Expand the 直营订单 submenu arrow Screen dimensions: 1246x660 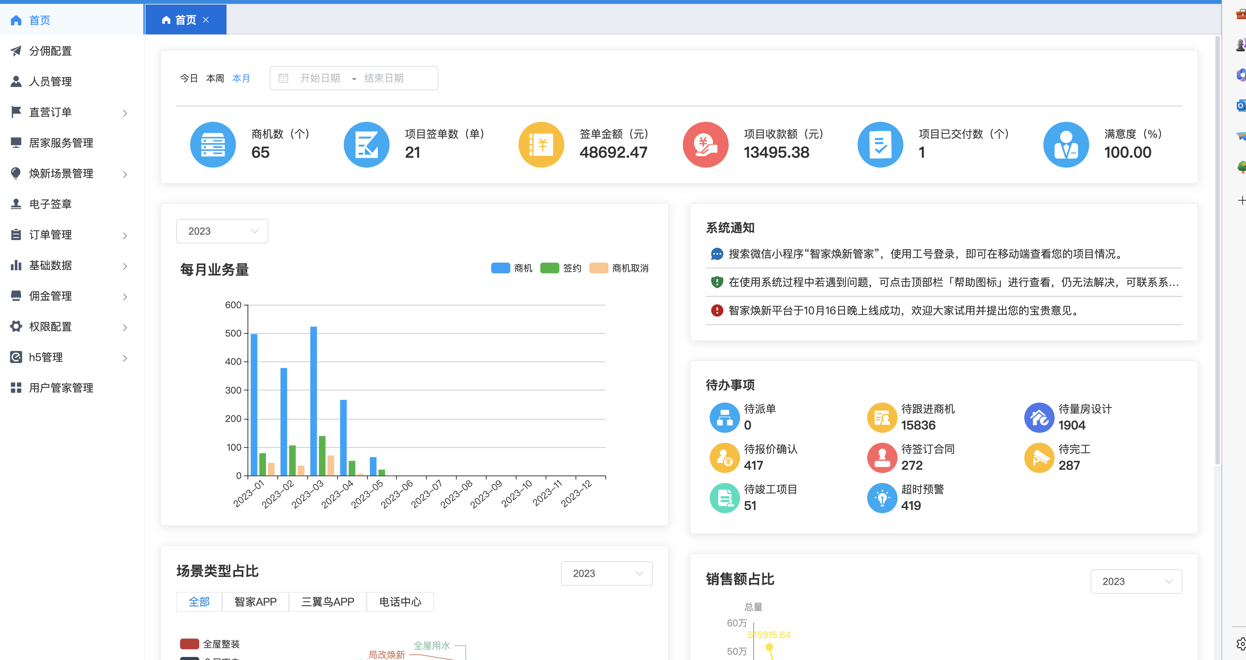[x=125, y=113]
